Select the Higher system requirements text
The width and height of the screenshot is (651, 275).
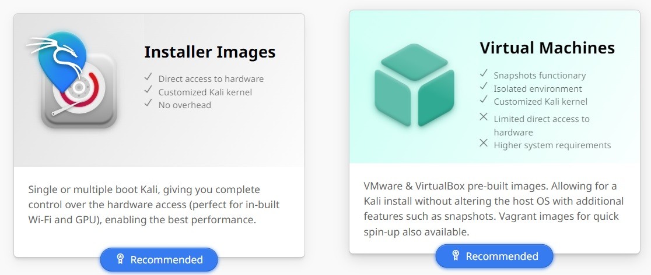click(552, 145)
